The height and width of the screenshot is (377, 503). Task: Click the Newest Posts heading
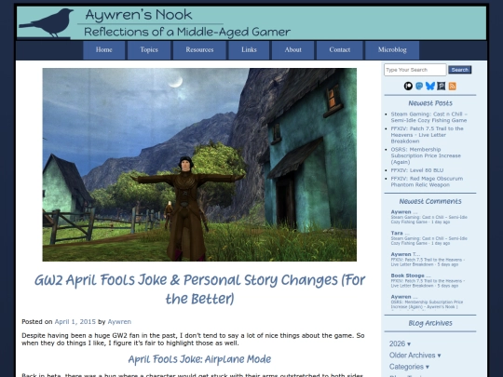pyautogui.click(x=430, y=103)
